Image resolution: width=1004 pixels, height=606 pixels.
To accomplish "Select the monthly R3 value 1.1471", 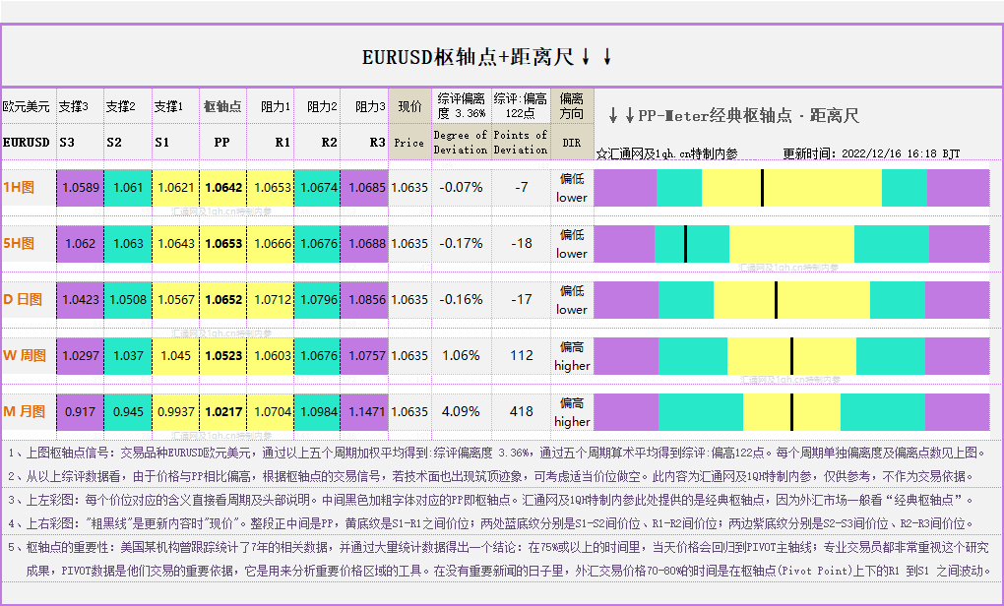I will [367, 411].
